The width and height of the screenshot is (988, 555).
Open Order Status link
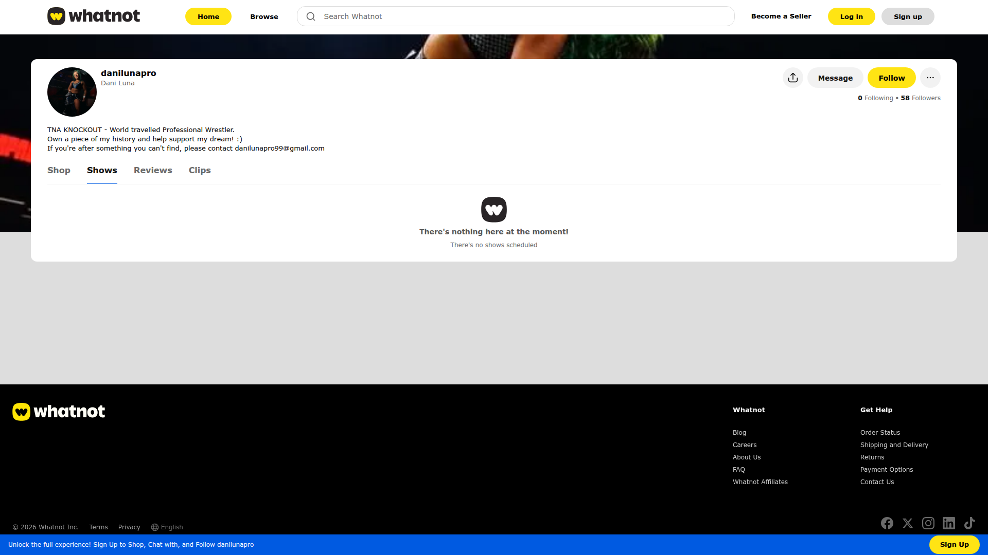point(880,433)
